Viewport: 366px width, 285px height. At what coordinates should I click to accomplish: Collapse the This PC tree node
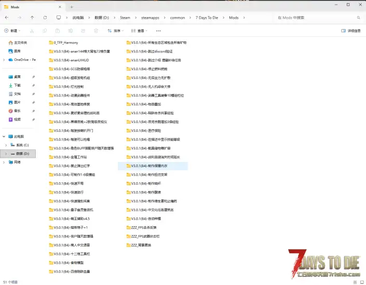coord(4,137)
